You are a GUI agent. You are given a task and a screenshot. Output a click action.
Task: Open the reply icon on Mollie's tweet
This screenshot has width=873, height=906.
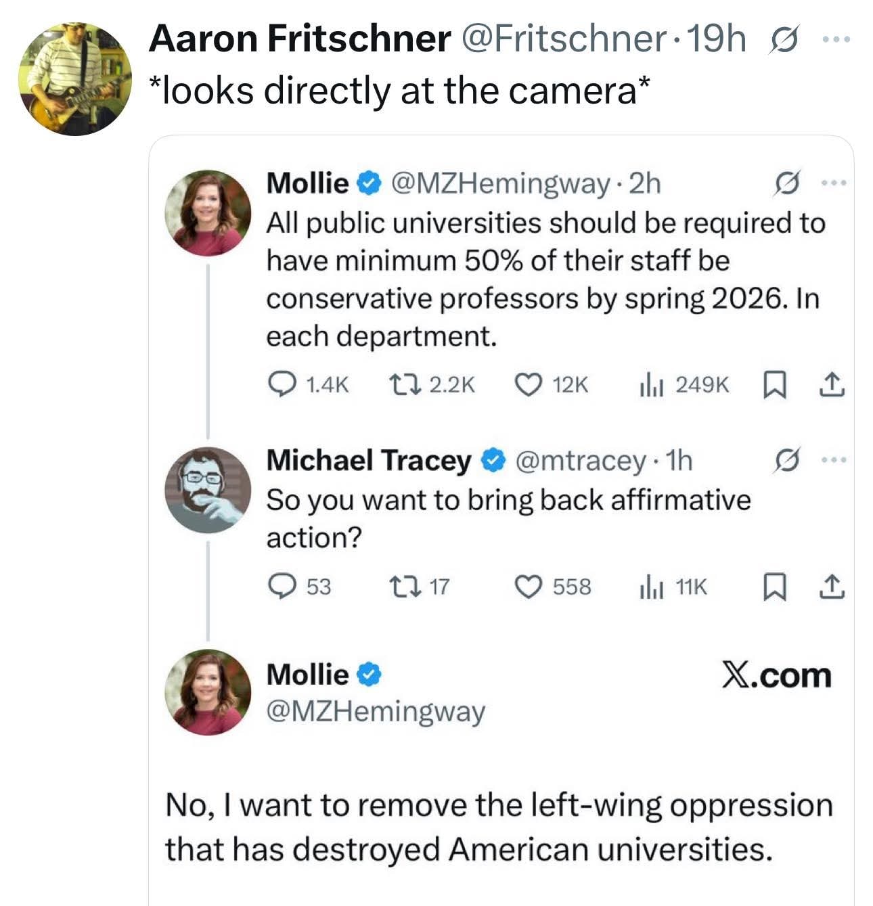pos(283,384)
